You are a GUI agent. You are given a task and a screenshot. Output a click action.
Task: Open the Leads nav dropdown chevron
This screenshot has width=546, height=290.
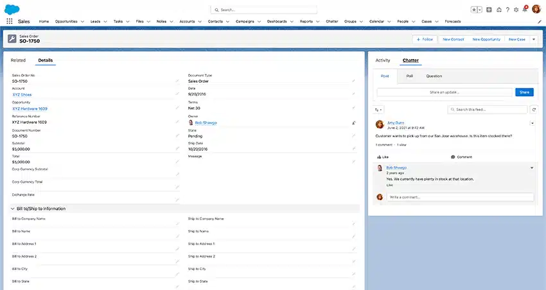pyautogui.click(x=105, y=22)
